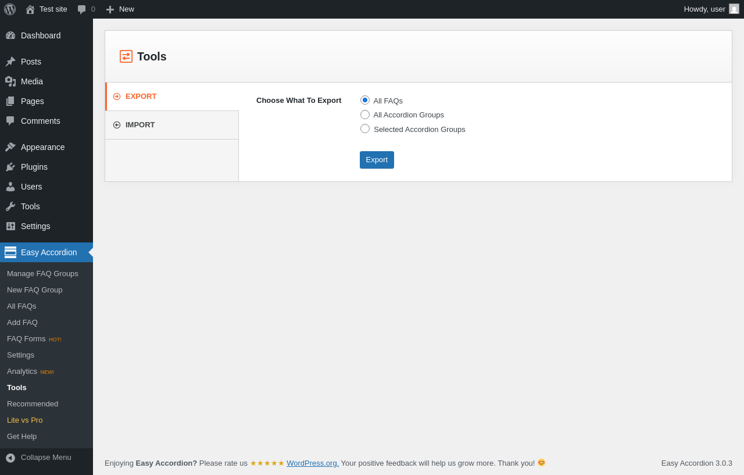Viewport: 744px width, 475px height.
Task: Click the Dashboard gauge icon
Action: point(10,35)
